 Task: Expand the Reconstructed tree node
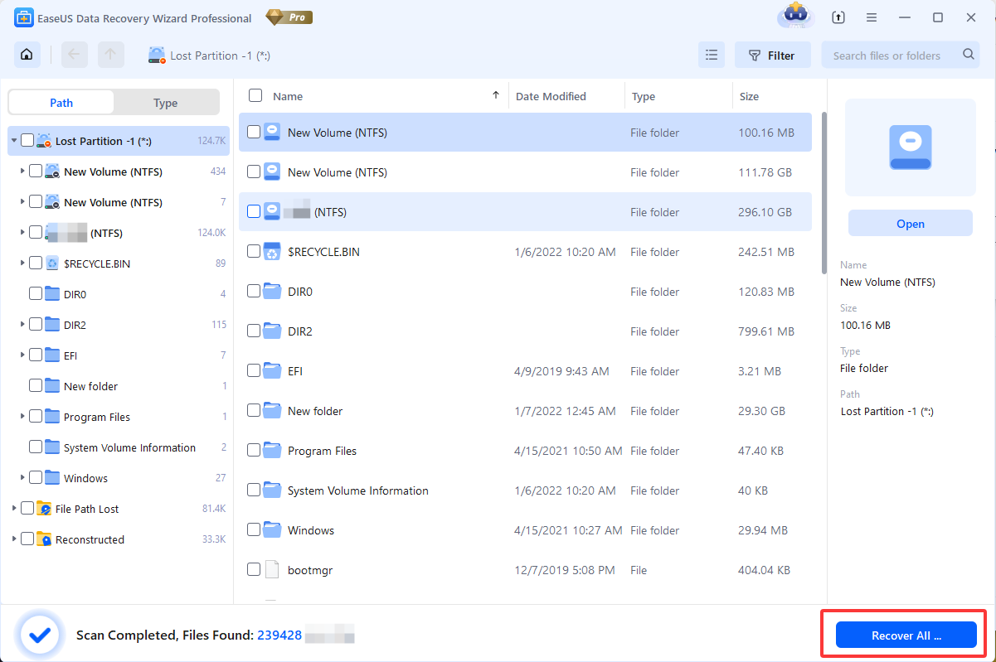14,539
